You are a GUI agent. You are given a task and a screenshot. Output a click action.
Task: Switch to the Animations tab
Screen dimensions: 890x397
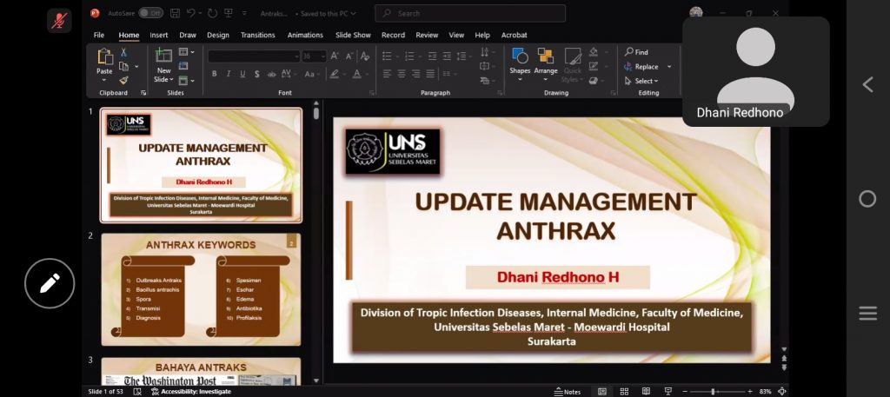tap(305, 35)
